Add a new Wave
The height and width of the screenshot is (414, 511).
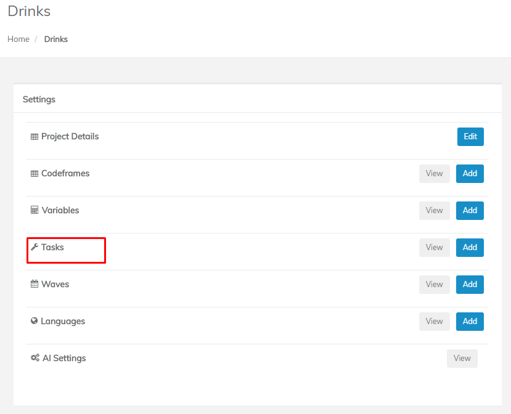(470, 285)
